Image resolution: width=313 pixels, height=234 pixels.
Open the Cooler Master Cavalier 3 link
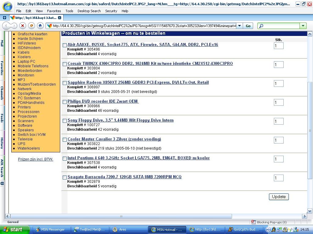114,139
